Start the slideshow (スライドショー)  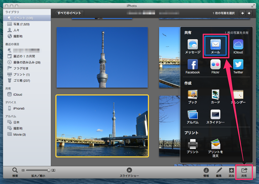tap(129, 172)
